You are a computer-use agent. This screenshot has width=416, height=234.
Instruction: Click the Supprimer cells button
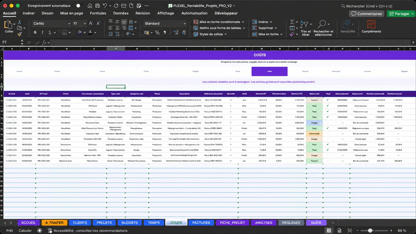(x=265, y=28)
